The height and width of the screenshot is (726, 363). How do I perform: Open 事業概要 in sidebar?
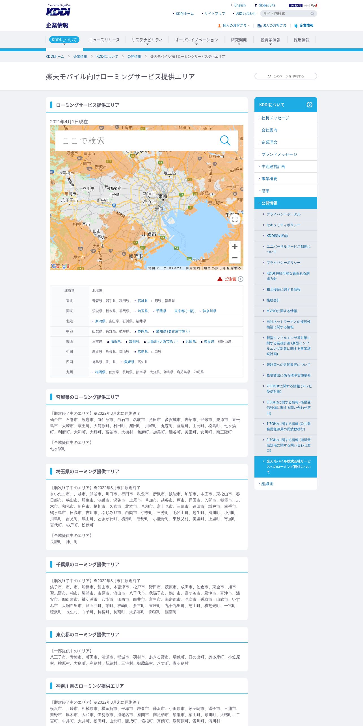coord(286,179)
